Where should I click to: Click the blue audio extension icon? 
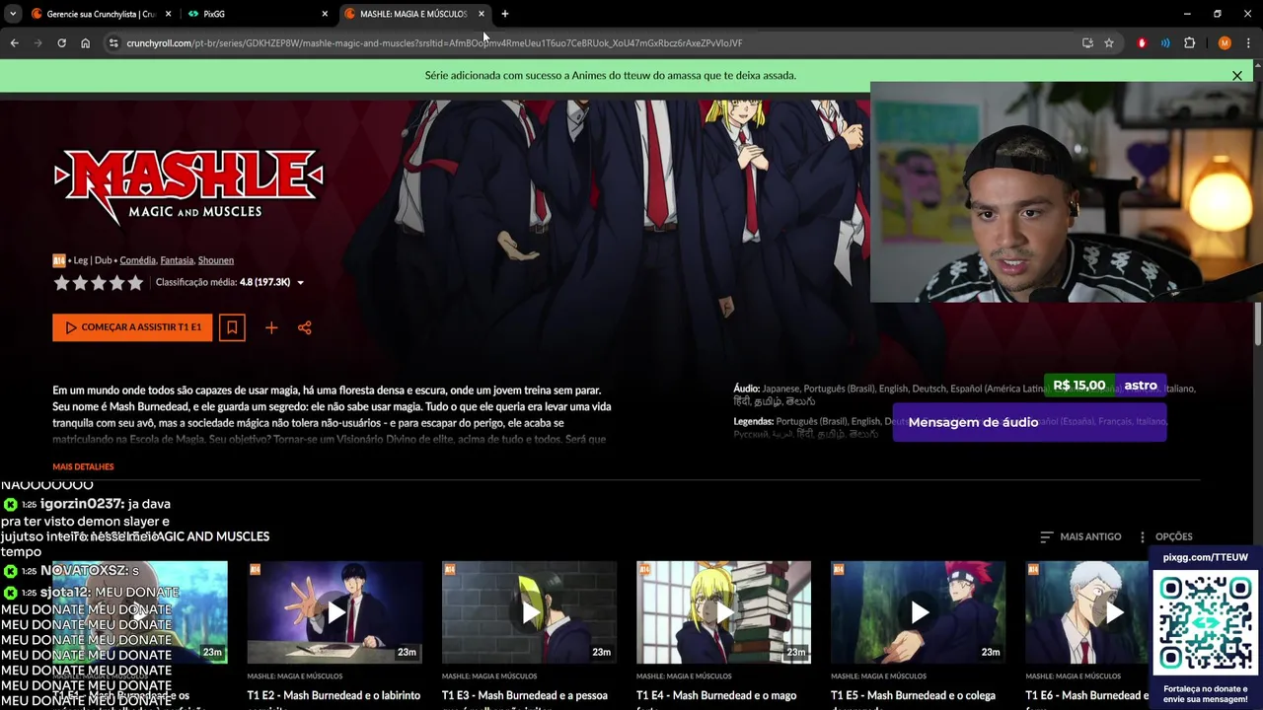point(1165,43)
